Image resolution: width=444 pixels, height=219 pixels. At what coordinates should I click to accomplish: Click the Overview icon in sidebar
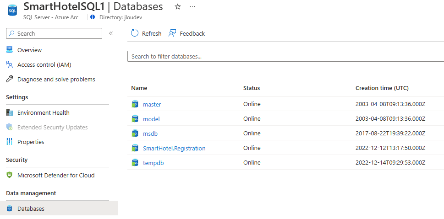(9, 50)
